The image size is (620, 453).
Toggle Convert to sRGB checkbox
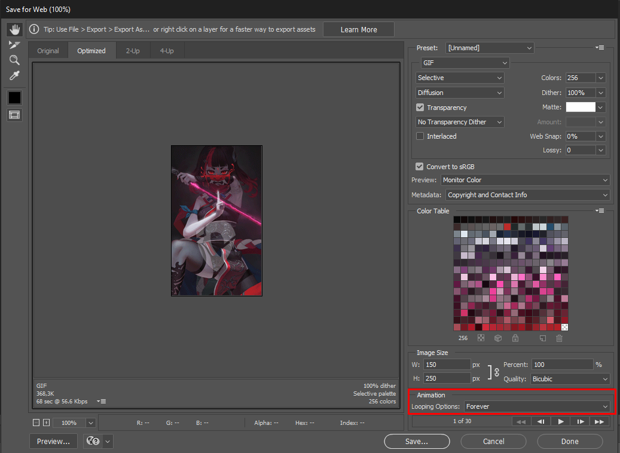tap(420, 166)
